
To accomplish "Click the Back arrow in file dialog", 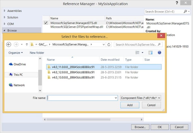I will click(x=9, y=45).
